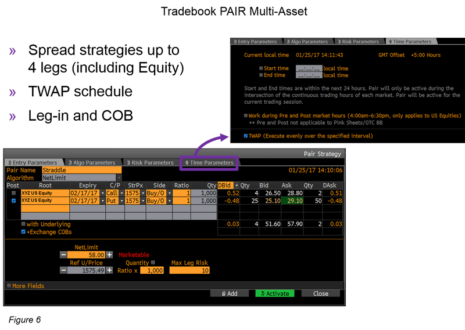Expand the DBid column header dropdown
The width and height of the screenshot is (465, 330).
pyautogui.click(x=237, y=185)
